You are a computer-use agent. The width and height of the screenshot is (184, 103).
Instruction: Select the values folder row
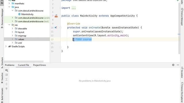point(27,39)
